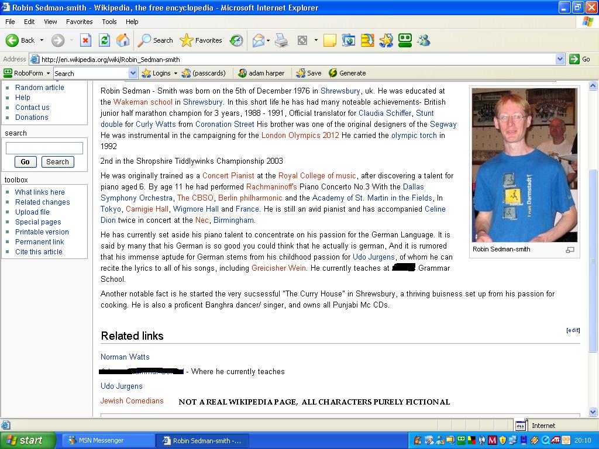
Task: Click the Stop loading icon
Action: click(85, 40)
